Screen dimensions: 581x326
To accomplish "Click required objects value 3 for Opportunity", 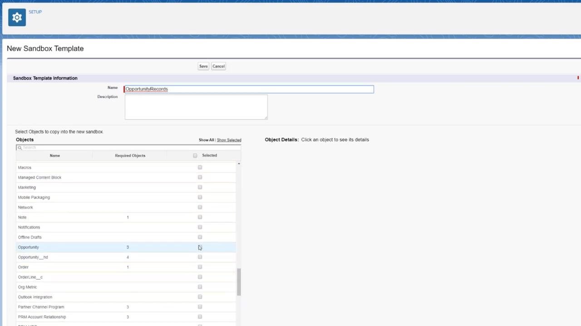I will [128, 247].
